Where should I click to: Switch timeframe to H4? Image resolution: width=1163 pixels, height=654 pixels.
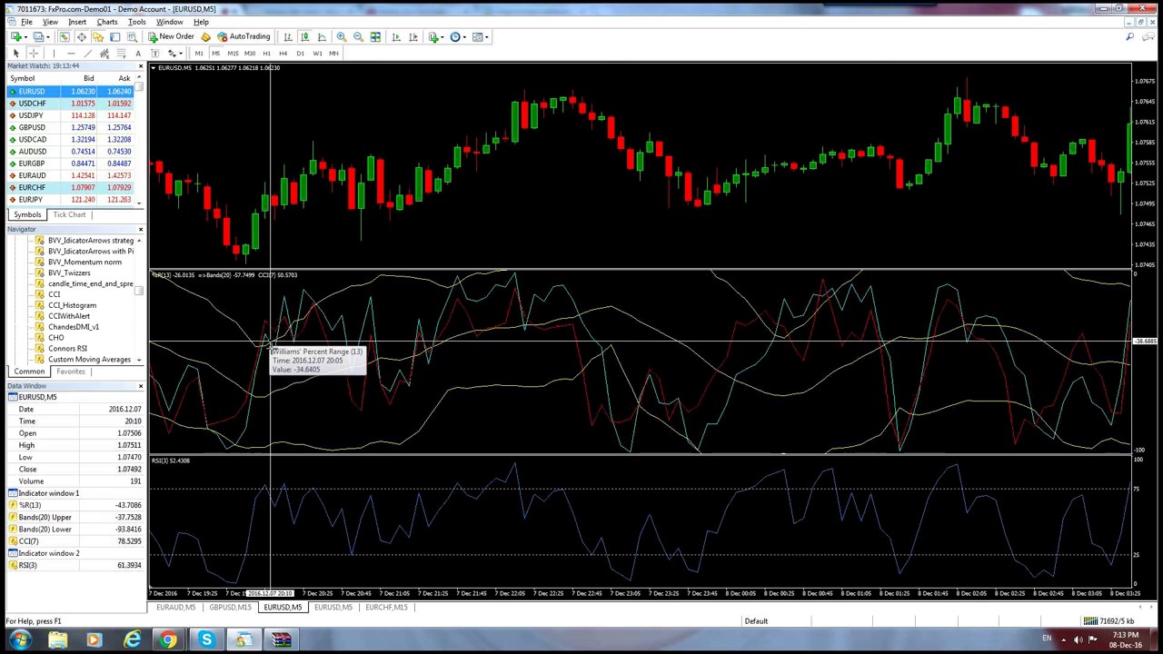coord(283,54)
